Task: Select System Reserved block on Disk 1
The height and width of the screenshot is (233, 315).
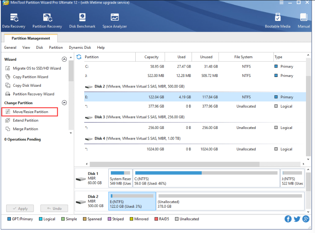Action: click(x=120, y=178)
